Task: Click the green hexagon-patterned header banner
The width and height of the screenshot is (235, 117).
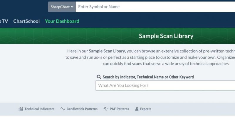Action: click(117, 36)
